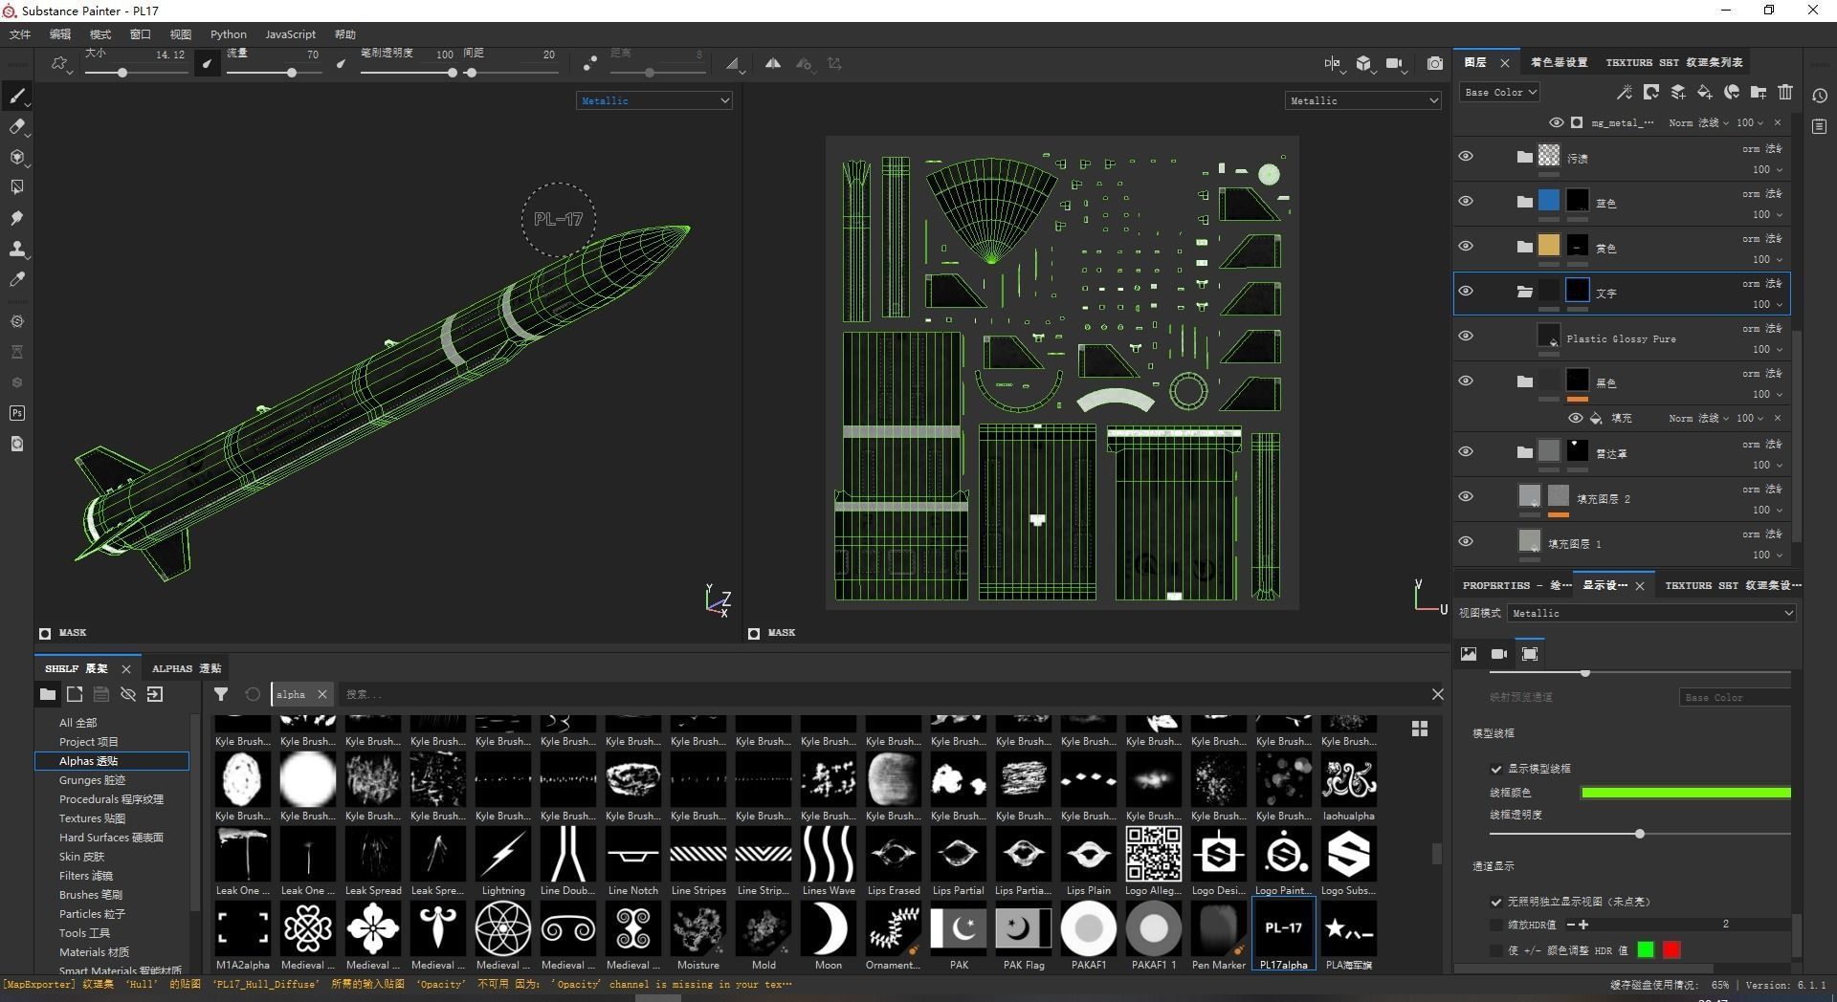The height and width of the screenshot is (1002, 1837).
Task: Click the 大小 brush size slider handle
Action: click(x=122, y=73)
